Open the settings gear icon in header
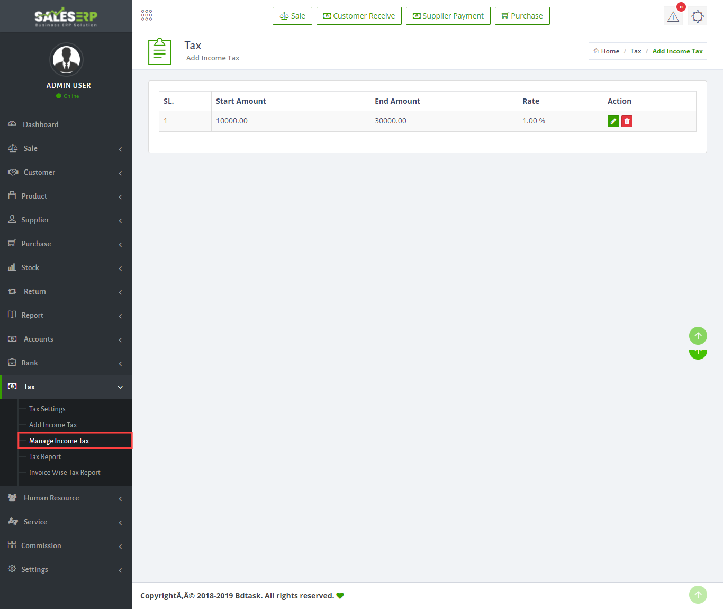723x609 pixels. (698, 16)
